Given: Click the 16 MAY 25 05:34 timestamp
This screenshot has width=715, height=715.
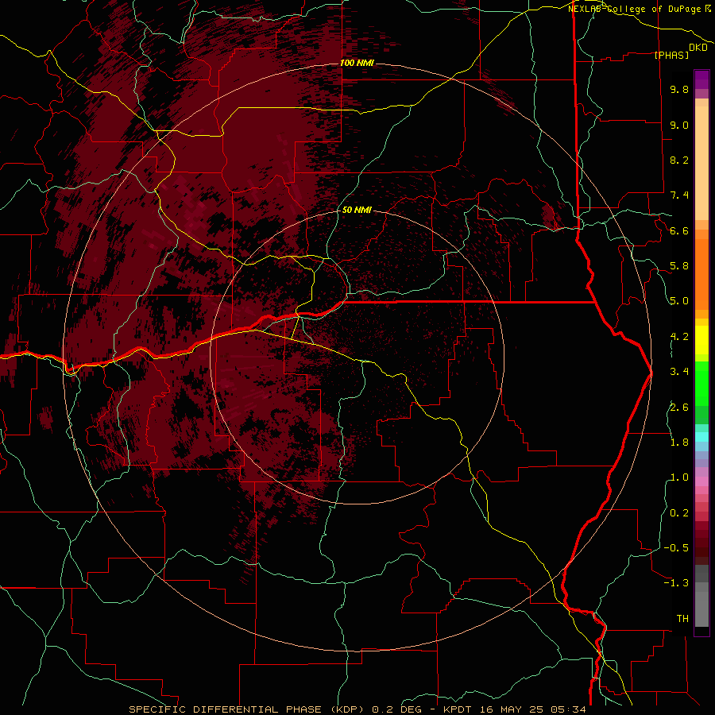Looking at the screenshot, I should click(x=532, y=709).
